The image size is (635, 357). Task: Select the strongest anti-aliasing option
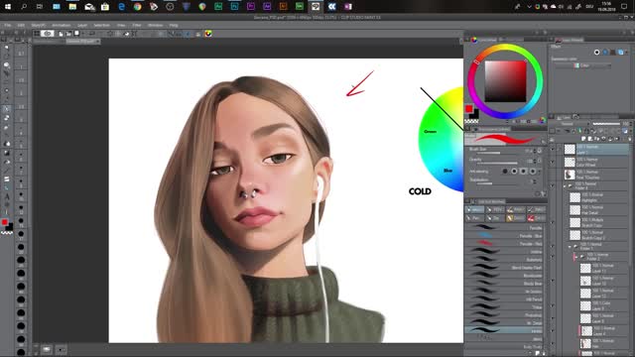(x=533, y=172)
